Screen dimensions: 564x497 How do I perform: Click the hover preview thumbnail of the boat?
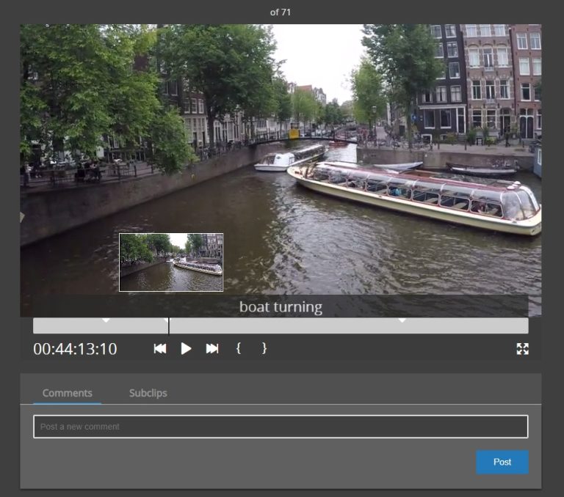171,262
